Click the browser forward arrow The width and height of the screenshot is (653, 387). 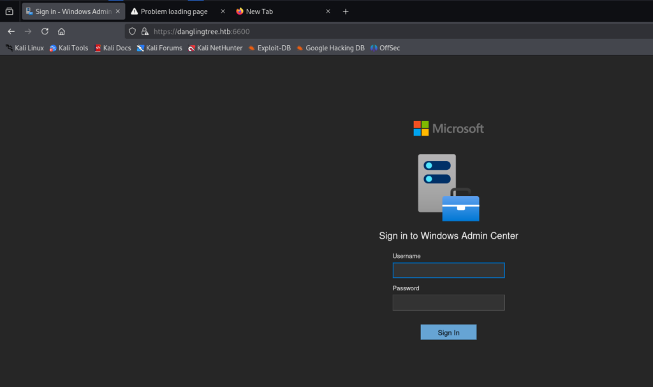tap(28, 32)
